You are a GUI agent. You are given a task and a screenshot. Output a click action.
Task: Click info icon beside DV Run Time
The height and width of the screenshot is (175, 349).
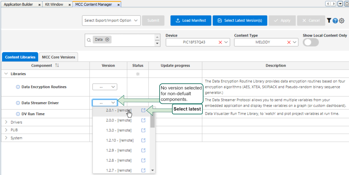click(18, 114)
